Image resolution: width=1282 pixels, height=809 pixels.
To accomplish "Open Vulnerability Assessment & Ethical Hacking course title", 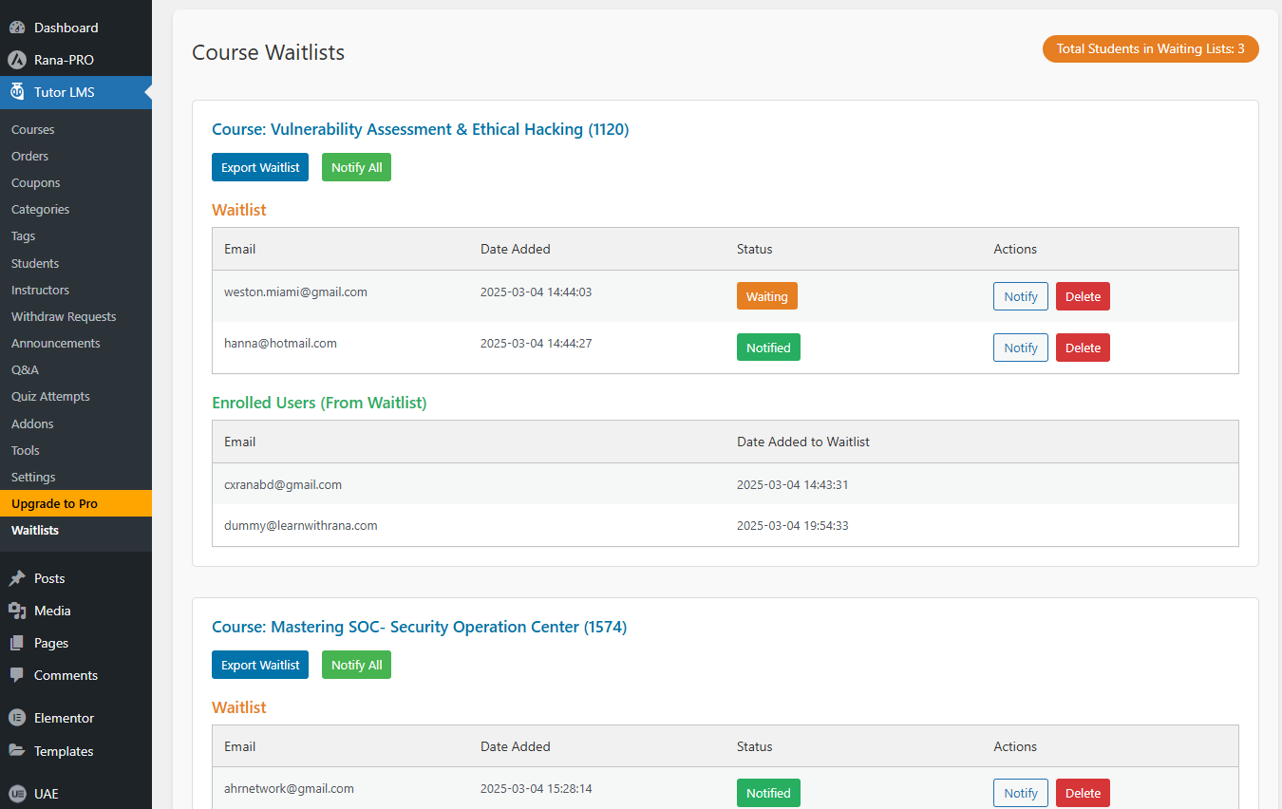I will [420, 129].
